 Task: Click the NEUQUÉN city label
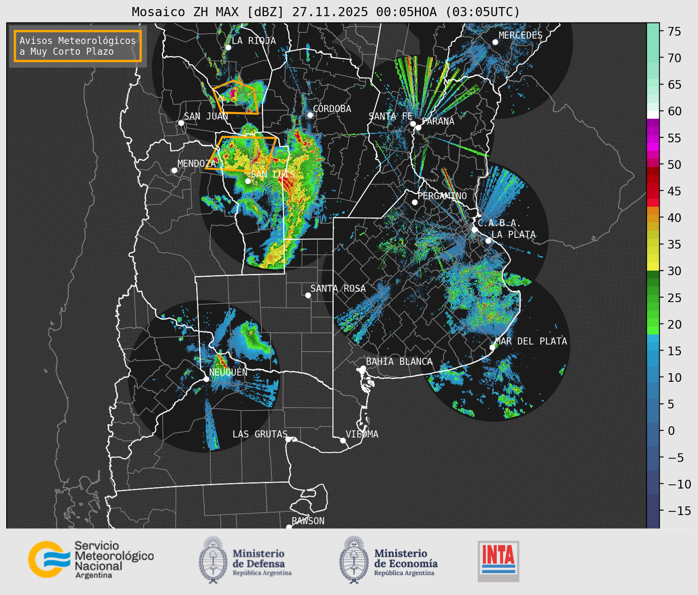tap(228, 372)
